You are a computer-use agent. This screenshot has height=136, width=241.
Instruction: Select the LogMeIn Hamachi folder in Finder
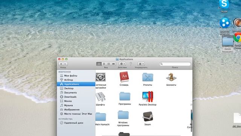pos(101,117)
